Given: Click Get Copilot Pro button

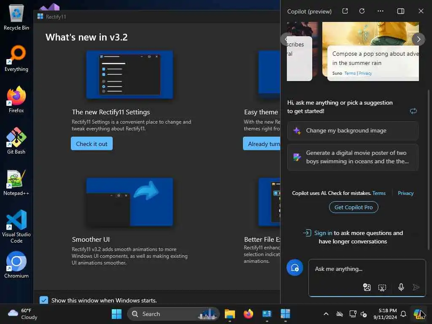Looking at the screenshot, I should [x=354, y=207].
